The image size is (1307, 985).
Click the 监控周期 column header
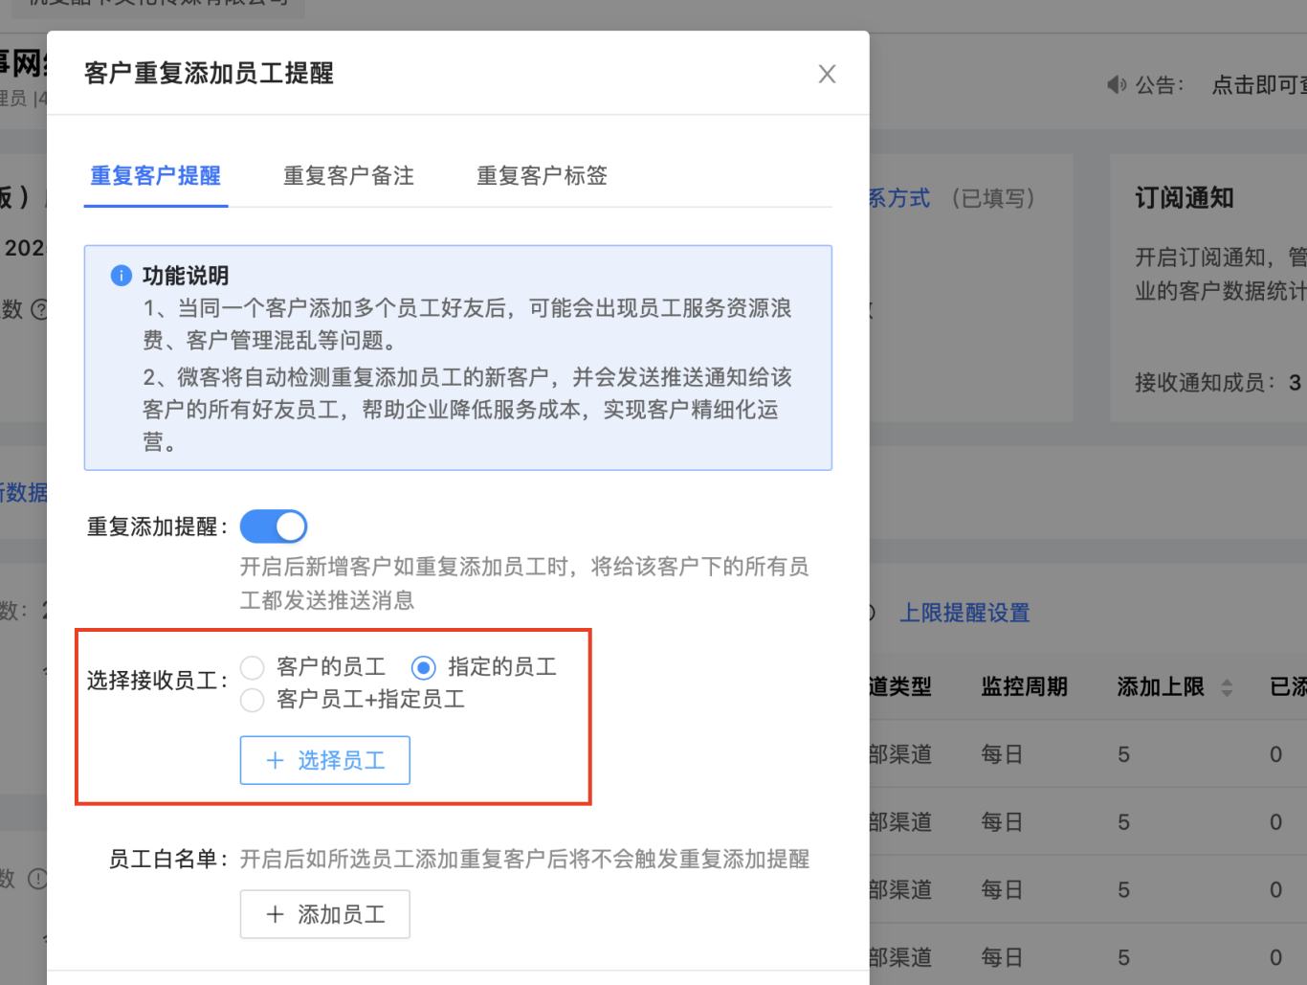[1024, 687]
